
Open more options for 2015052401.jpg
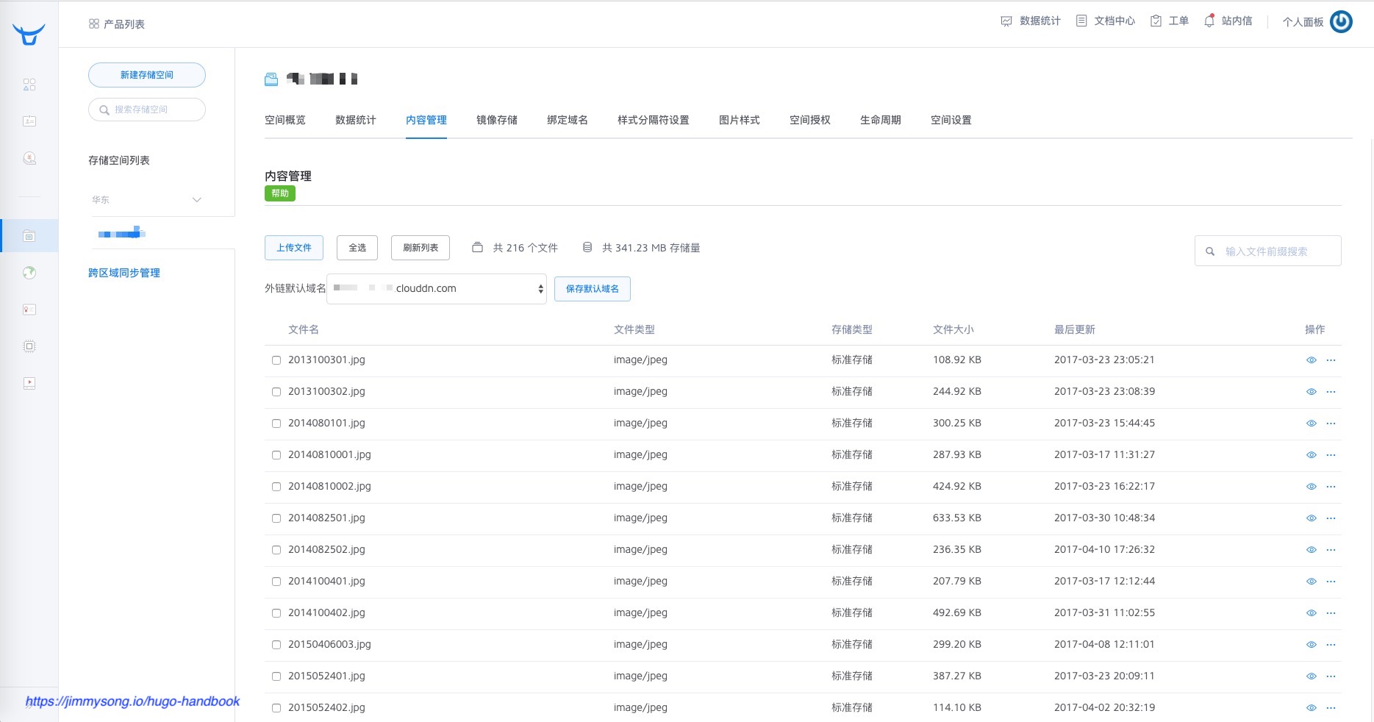pos(1331,676)
